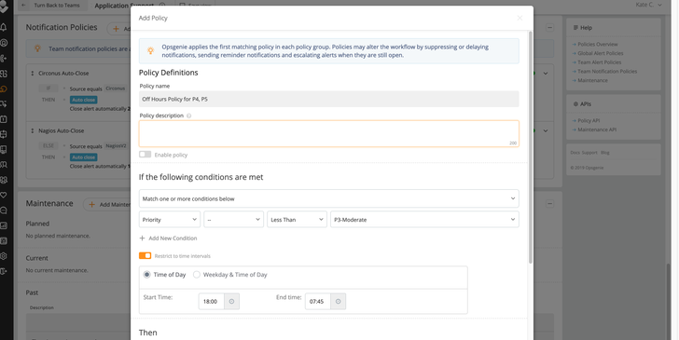This screenshot has width=679, height=340.
Task: Open the Less Than operator dropdown
Action: coord(297,219)
